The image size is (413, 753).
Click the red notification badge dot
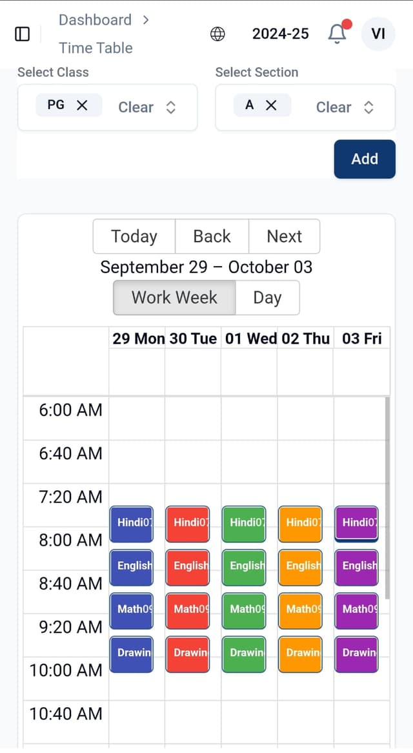click(347, 24)
